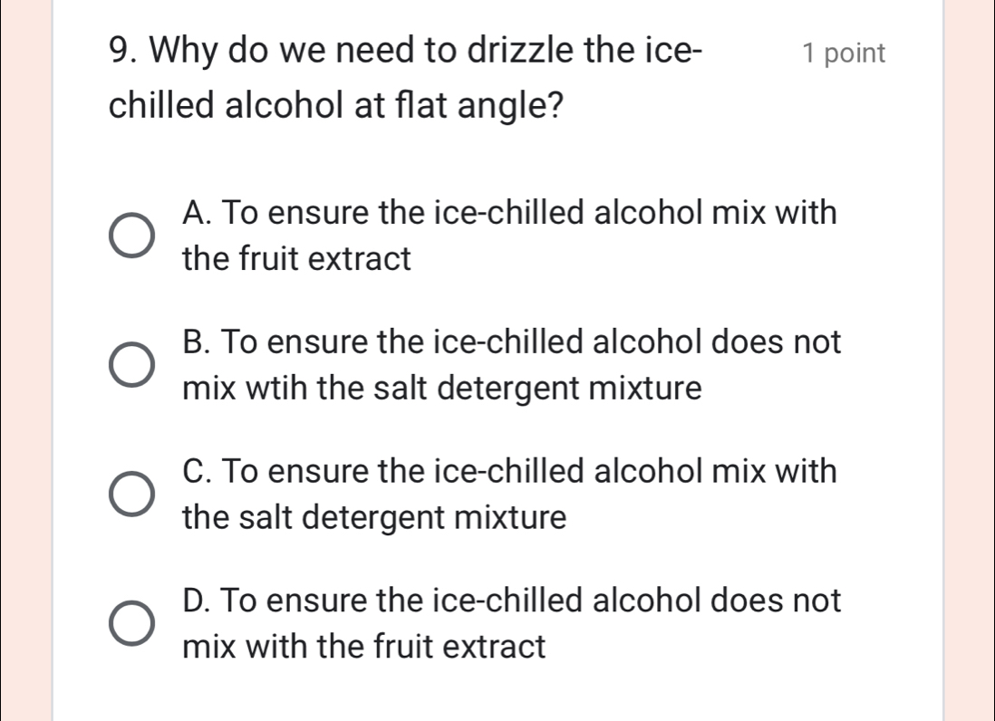Click the text 'C. To ensure the ice-chilled alcohol mix with'
Viewport: 995px width, 721px height.
tap(509, 471)
